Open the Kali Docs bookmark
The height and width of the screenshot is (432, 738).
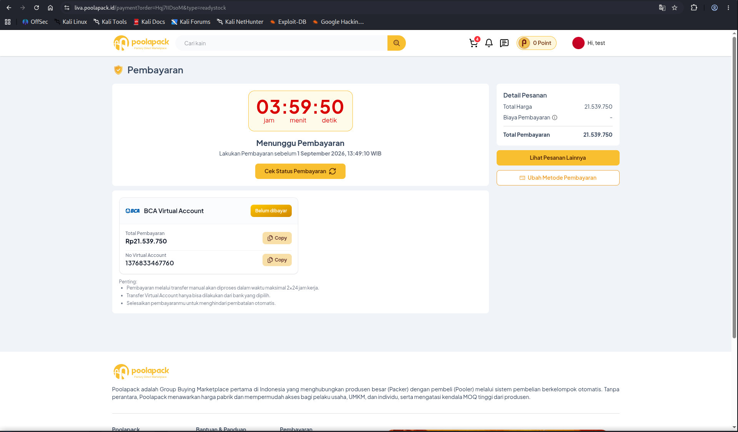tap(149, 22)
